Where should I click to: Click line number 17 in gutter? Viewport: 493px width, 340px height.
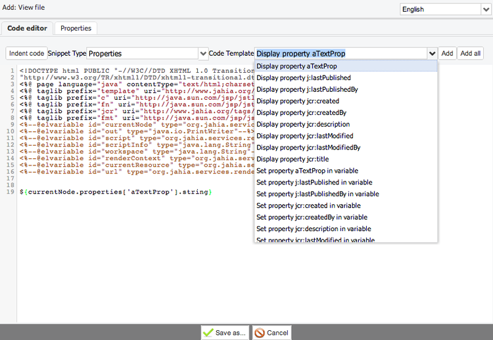11,179
